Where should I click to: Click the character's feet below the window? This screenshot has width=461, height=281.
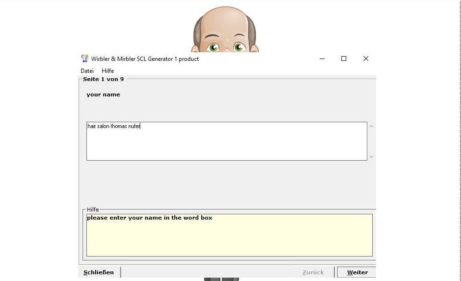(221, 279)
